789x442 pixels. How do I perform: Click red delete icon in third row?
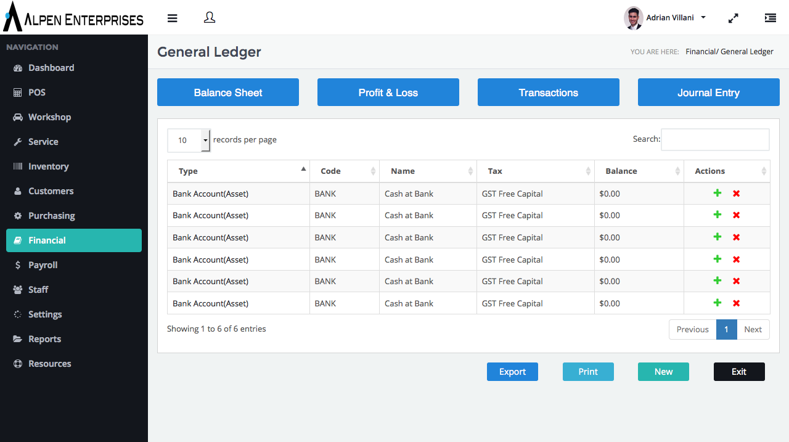coord(736,237)
